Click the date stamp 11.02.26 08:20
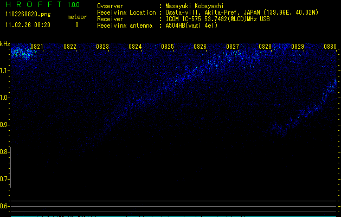Image resolution: width=341 pixels, height=217 pixels. tap(28, 25)
